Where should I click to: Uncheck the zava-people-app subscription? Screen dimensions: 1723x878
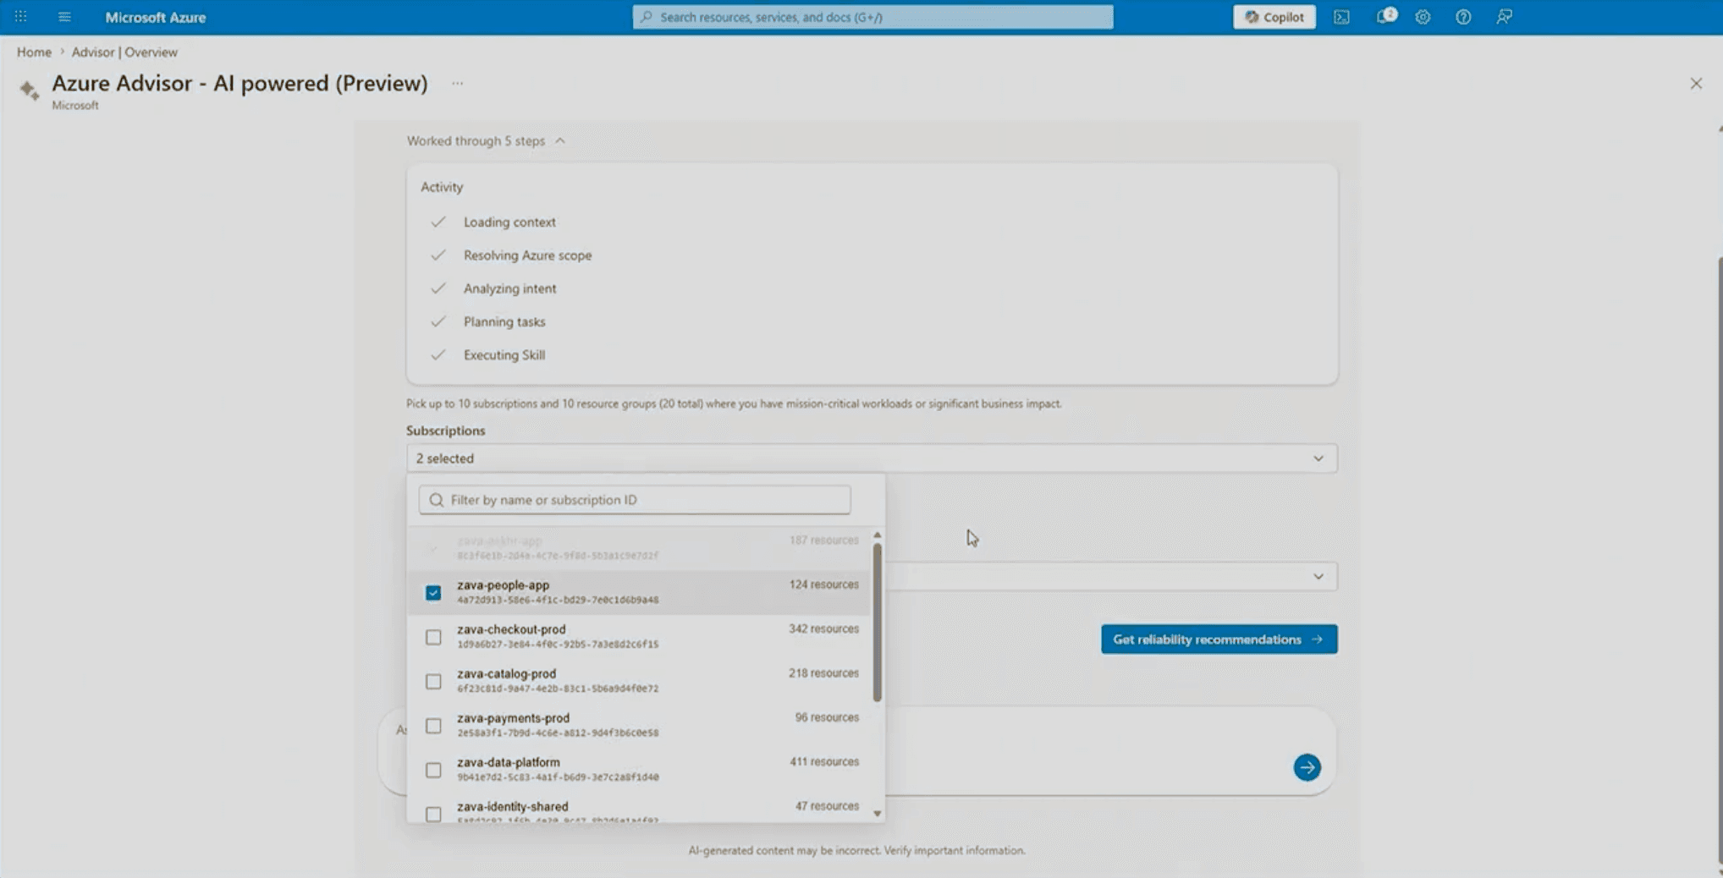coord(433,593)
